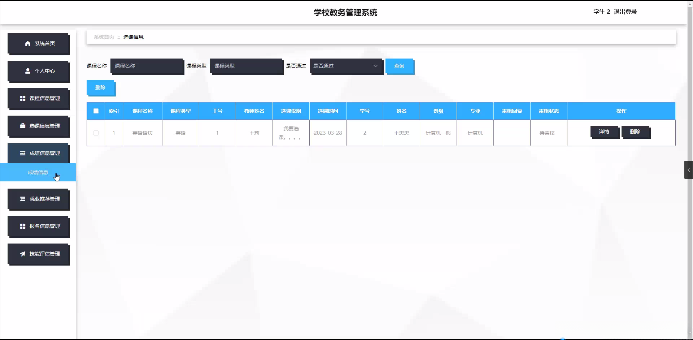Click the person icon beside 个人中心
This screenshot has width=693, height=340.
28,71
